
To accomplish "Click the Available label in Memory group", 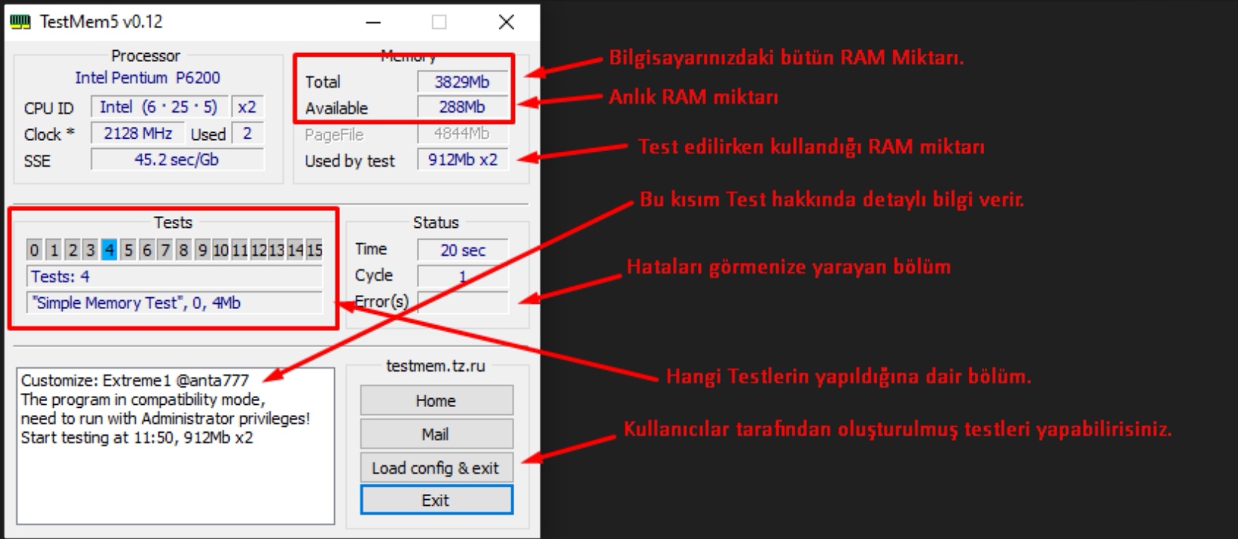I will [x=336, y=108].
